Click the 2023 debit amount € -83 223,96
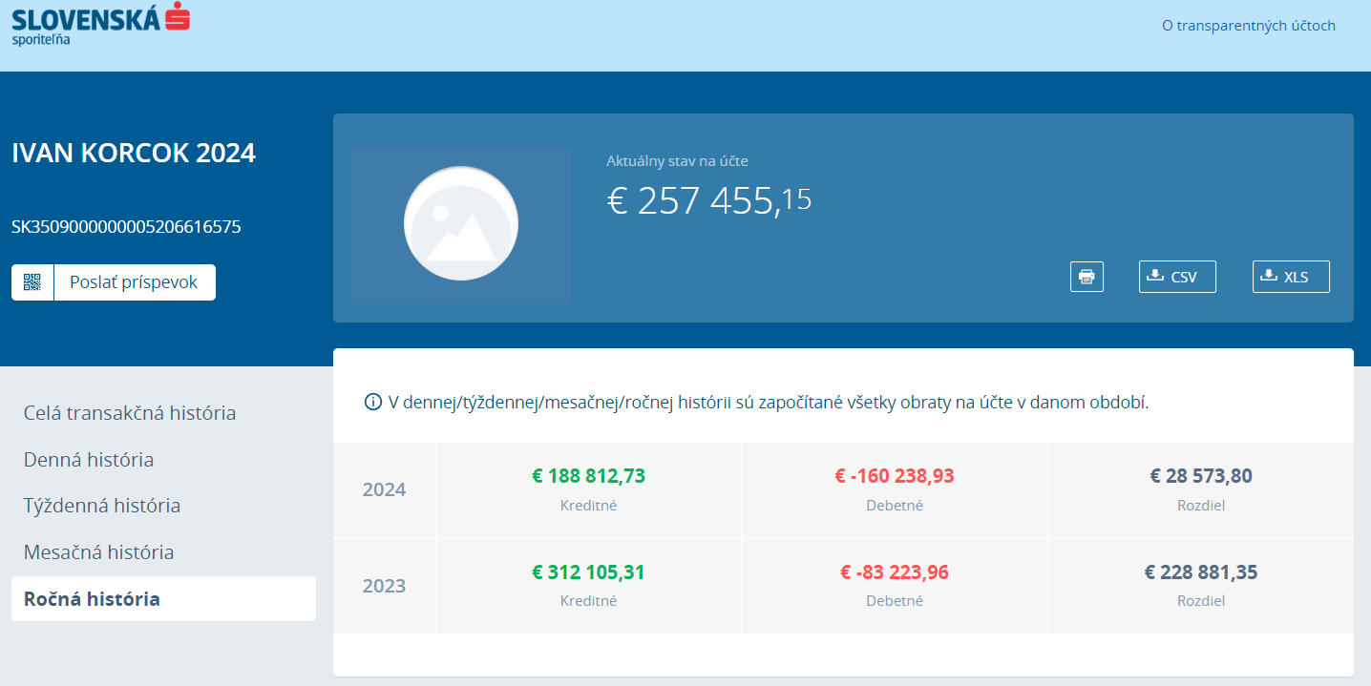 pyautogui.click(x=894, y=572)
